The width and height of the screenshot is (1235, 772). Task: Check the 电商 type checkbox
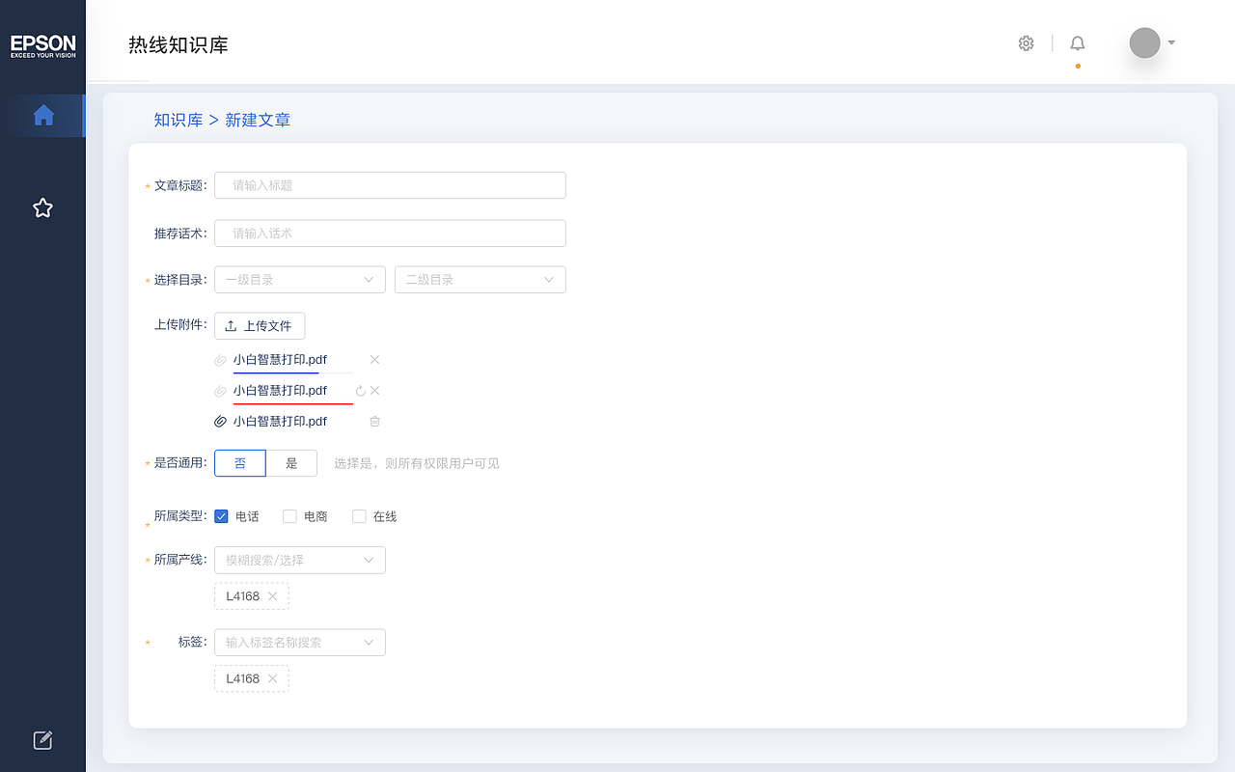tap(289, 516)
